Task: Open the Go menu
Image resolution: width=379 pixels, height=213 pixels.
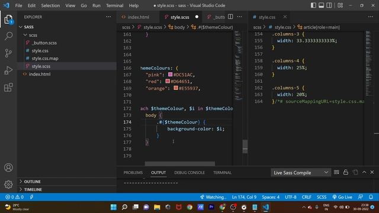Action: click(83, 5)
